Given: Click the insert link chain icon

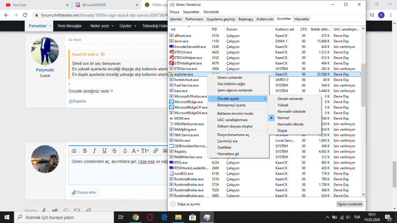Looking at the screenshot, I should pyautogui.click(x=155, y=151).
